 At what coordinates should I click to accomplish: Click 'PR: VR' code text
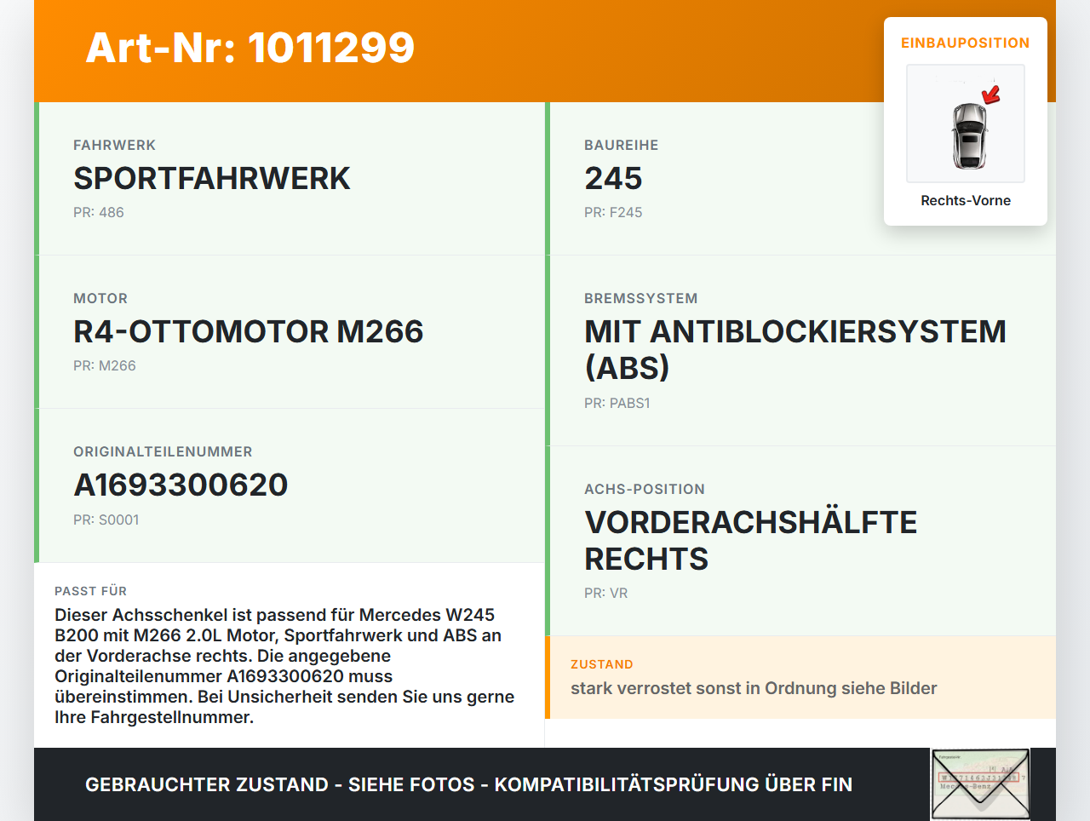pyautogui.click(x=606, y=594)
